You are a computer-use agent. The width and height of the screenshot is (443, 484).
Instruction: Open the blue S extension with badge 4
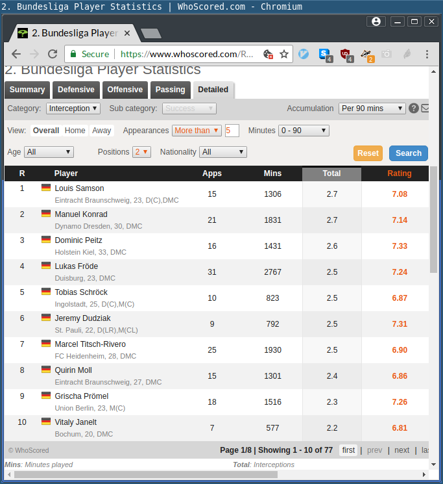click(x=325, y=55)
